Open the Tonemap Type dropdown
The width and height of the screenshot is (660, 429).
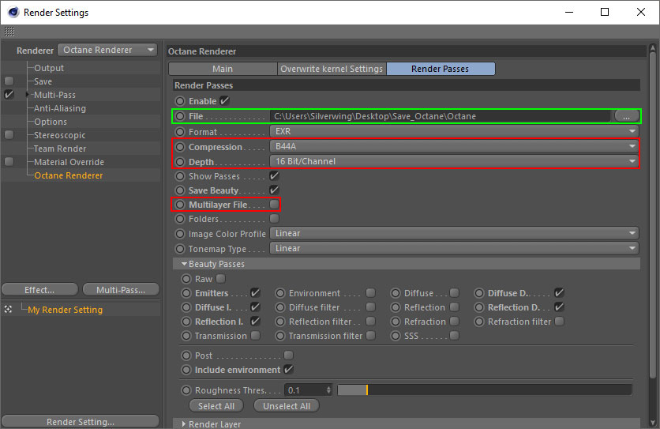pyautogui.click(x=454, y=249)
